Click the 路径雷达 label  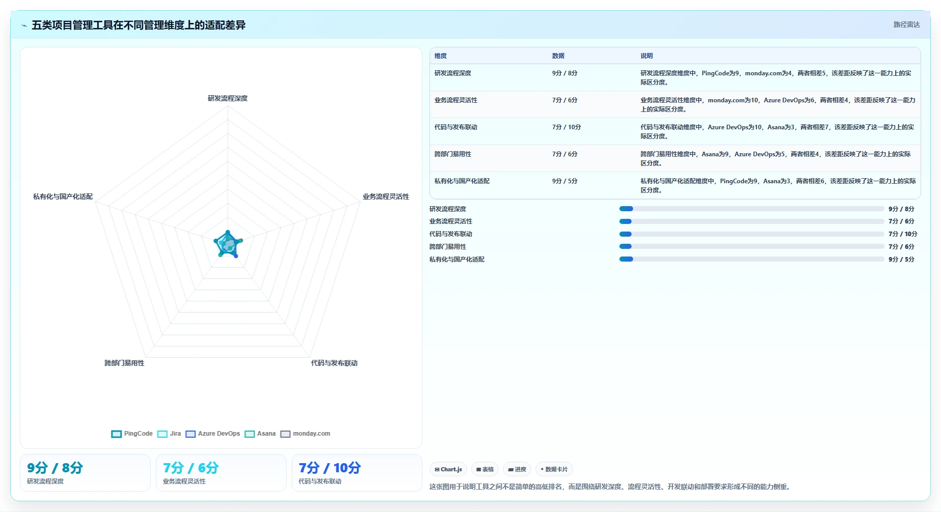coord(906,24)
